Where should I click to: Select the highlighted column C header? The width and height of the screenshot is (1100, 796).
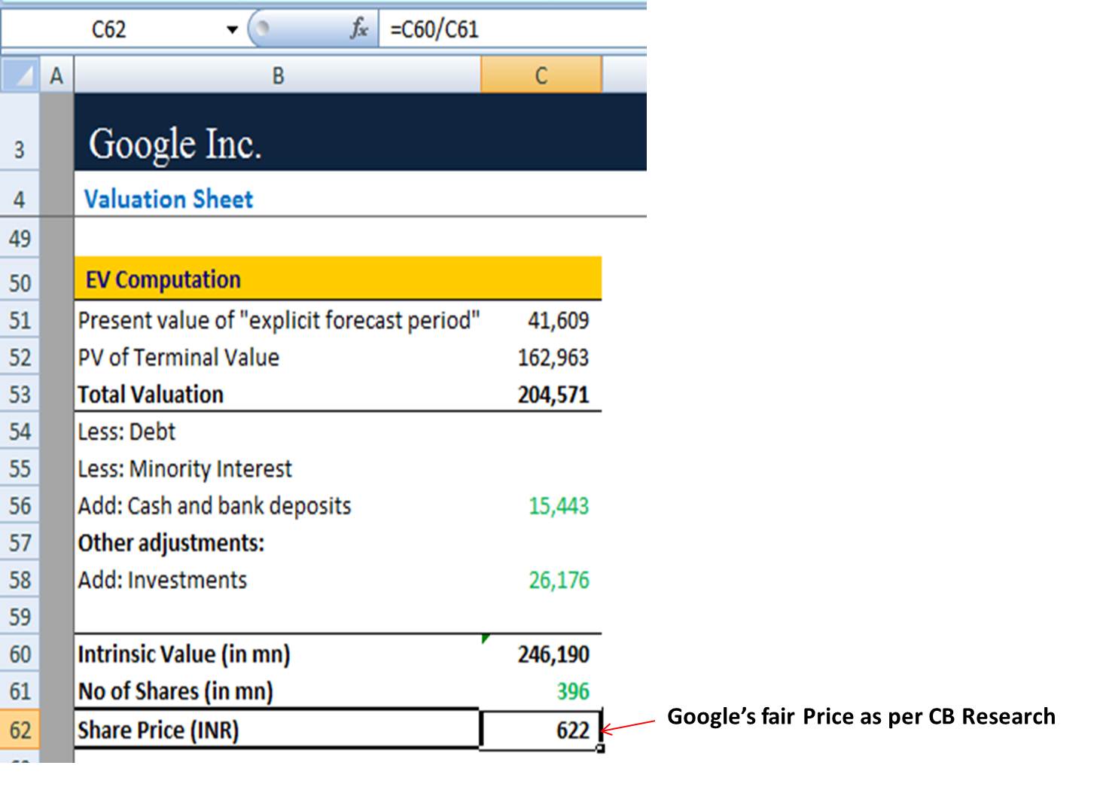[x=541, y=75]
